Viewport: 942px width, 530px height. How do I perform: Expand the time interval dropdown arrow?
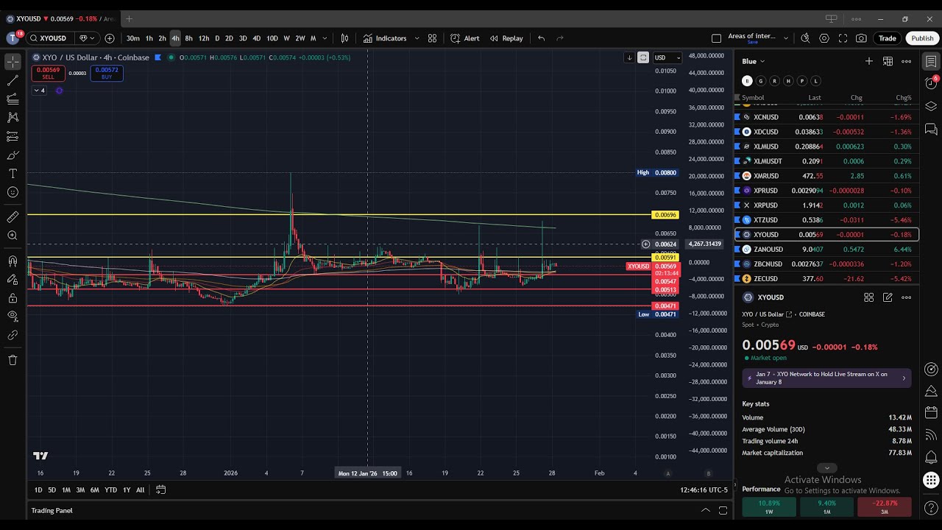325,38
